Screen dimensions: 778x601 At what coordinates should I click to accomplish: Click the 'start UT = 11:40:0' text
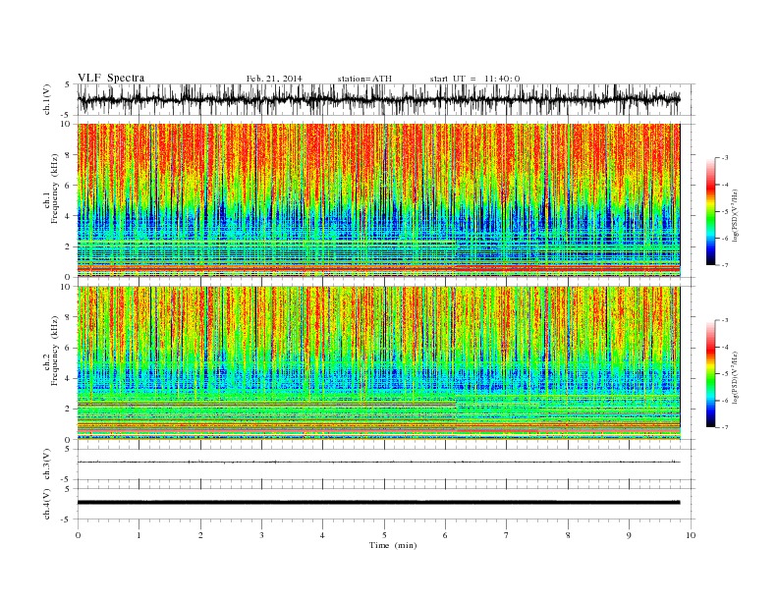pos(474,79)
